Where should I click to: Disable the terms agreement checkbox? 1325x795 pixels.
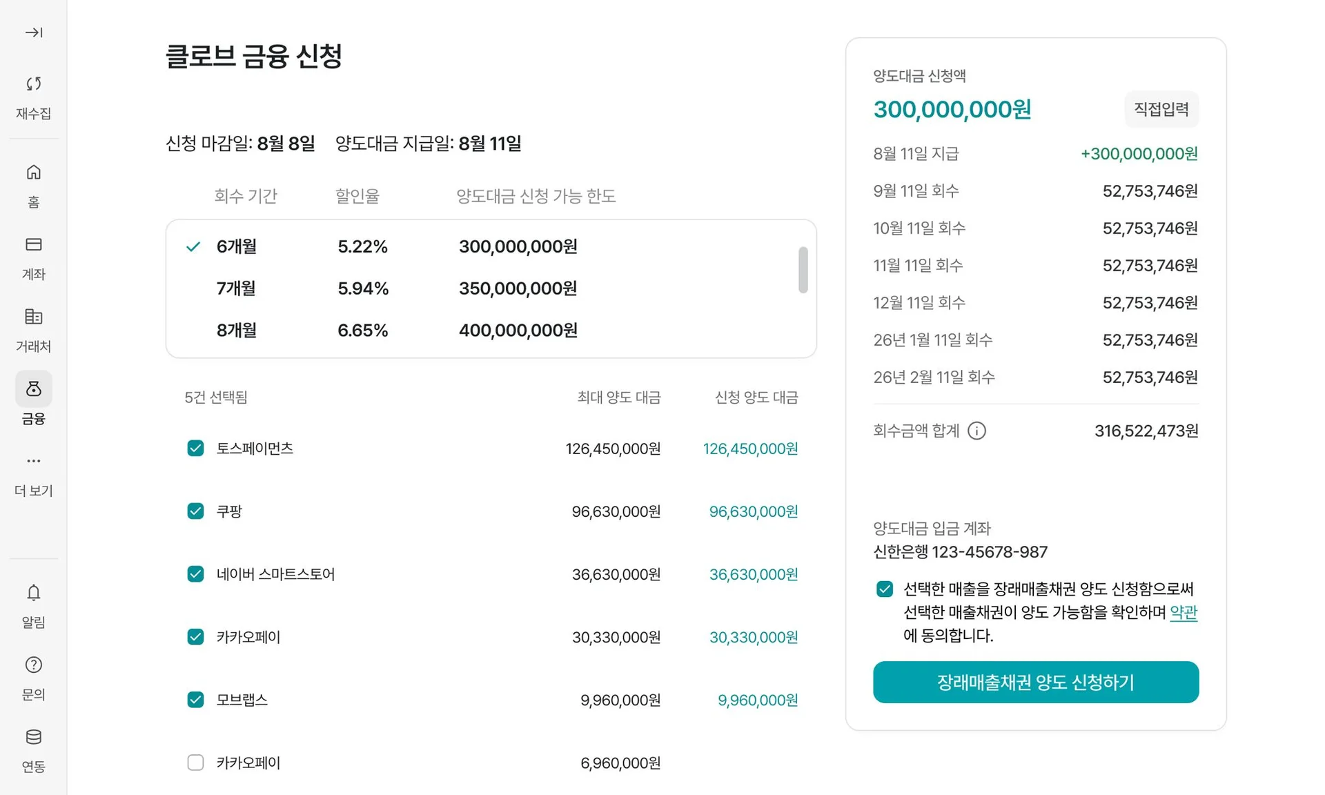[885, 589]
